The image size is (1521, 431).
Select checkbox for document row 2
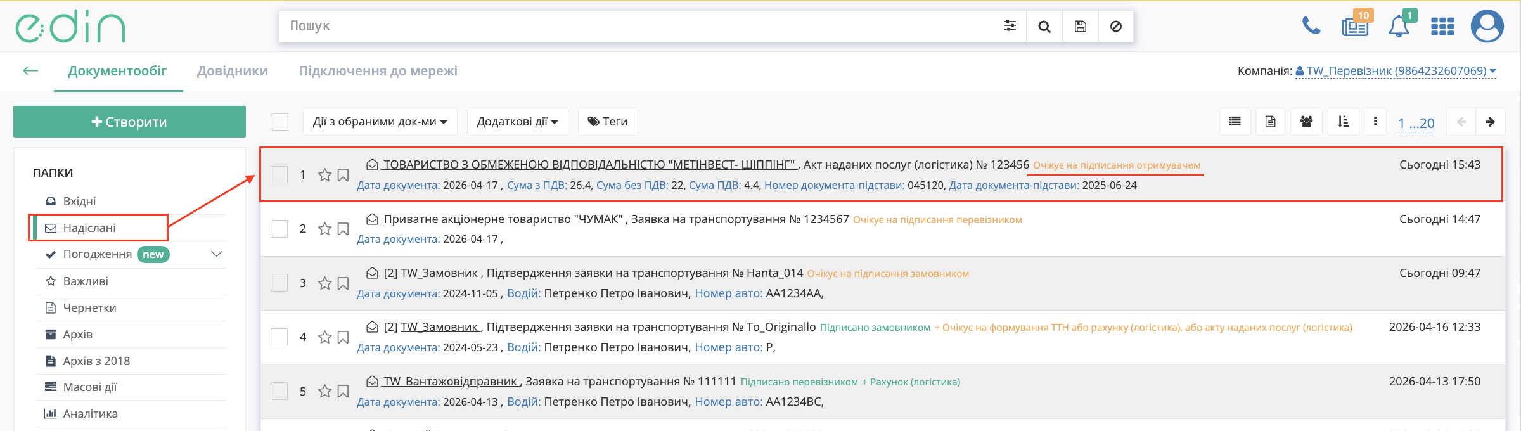(279, 229)
